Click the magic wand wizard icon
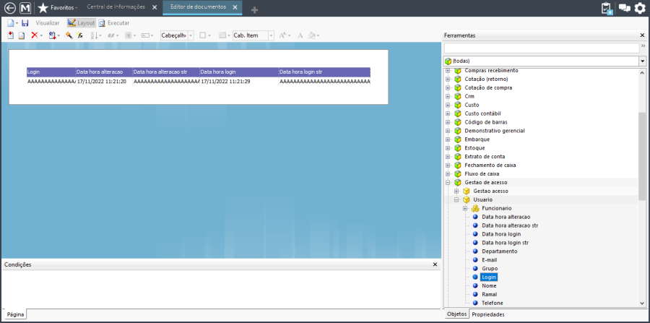Image resolution: width=650 pixels, height=323 pixels. (x=69, y=35)
